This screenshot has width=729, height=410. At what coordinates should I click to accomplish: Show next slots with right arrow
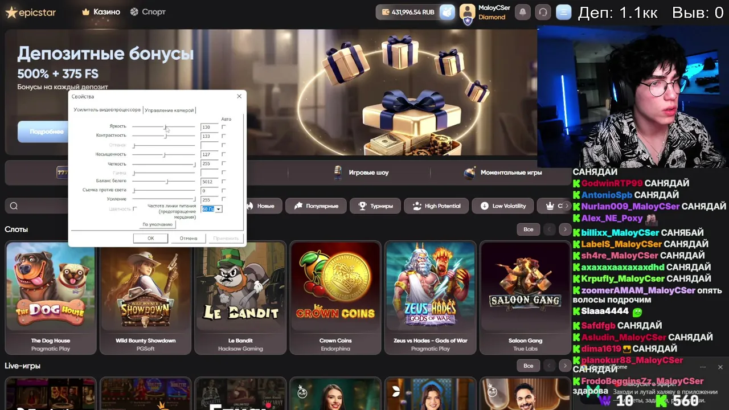[x=564, y=229]
